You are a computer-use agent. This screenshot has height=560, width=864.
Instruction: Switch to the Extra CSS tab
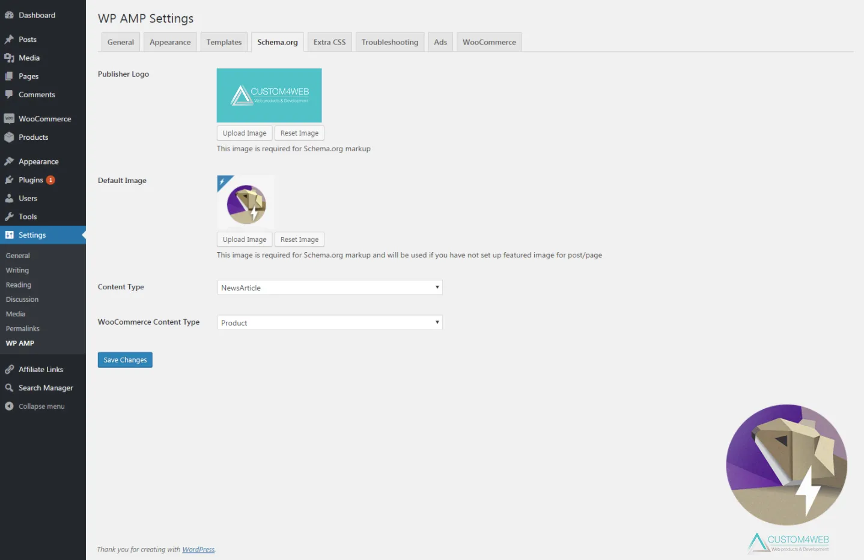329,41
